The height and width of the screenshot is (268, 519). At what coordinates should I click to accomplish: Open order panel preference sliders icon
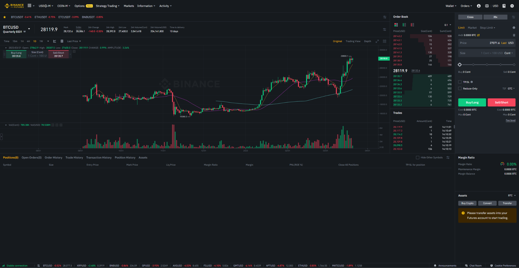click(513, 17)
